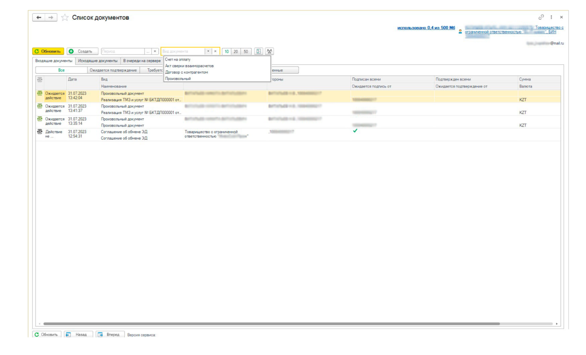The width and height of the screenshot is (586, 355).
Task: Click the horizontal scrollbar at table bottom
Action: tap(271, 324)
